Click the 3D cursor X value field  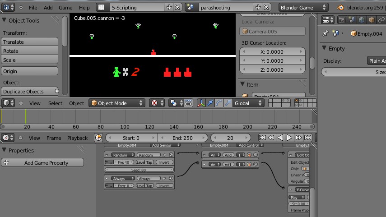click(273, 52)
